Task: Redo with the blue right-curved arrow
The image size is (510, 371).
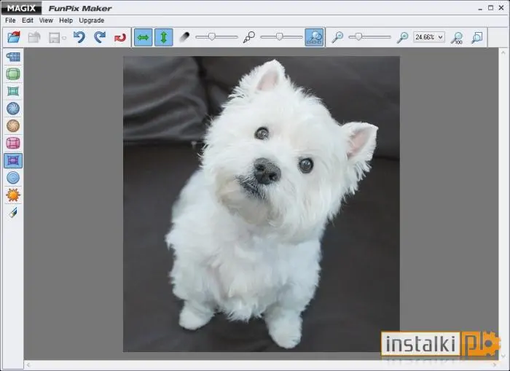Action: [x=100, y=37]
